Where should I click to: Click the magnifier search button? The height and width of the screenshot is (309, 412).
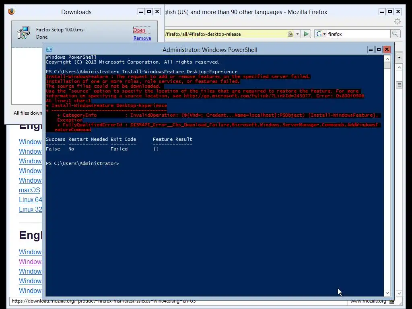pyautogui.click(x=395, y=34)
